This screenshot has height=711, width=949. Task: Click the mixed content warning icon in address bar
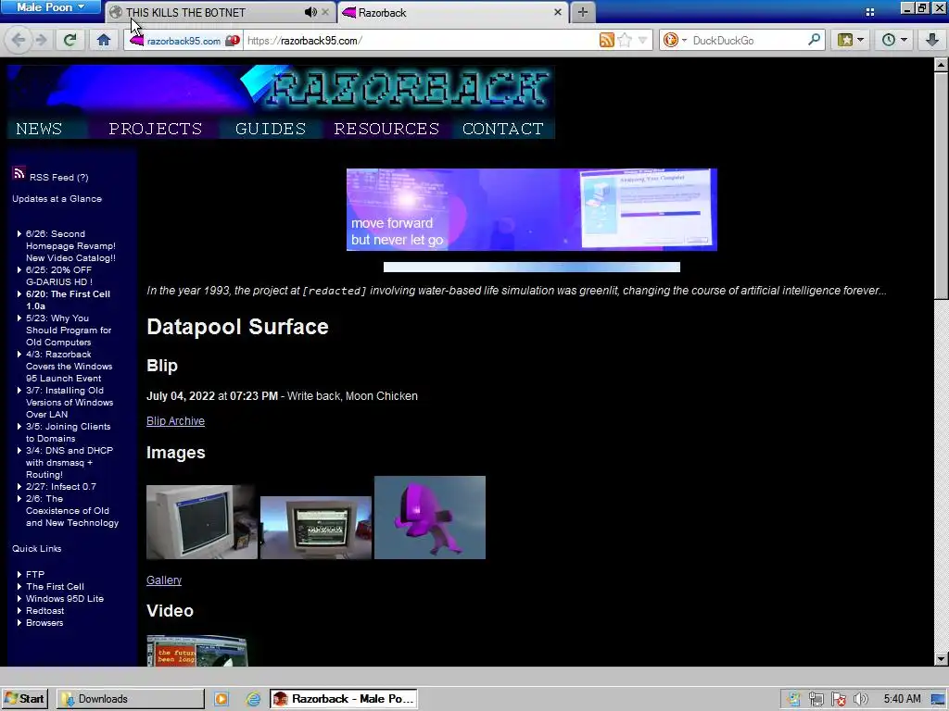(233, 41)
